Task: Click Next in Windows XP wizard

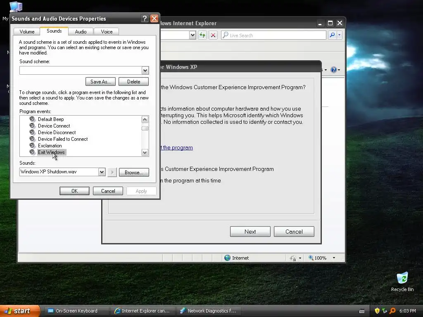Action: [250, 232]
